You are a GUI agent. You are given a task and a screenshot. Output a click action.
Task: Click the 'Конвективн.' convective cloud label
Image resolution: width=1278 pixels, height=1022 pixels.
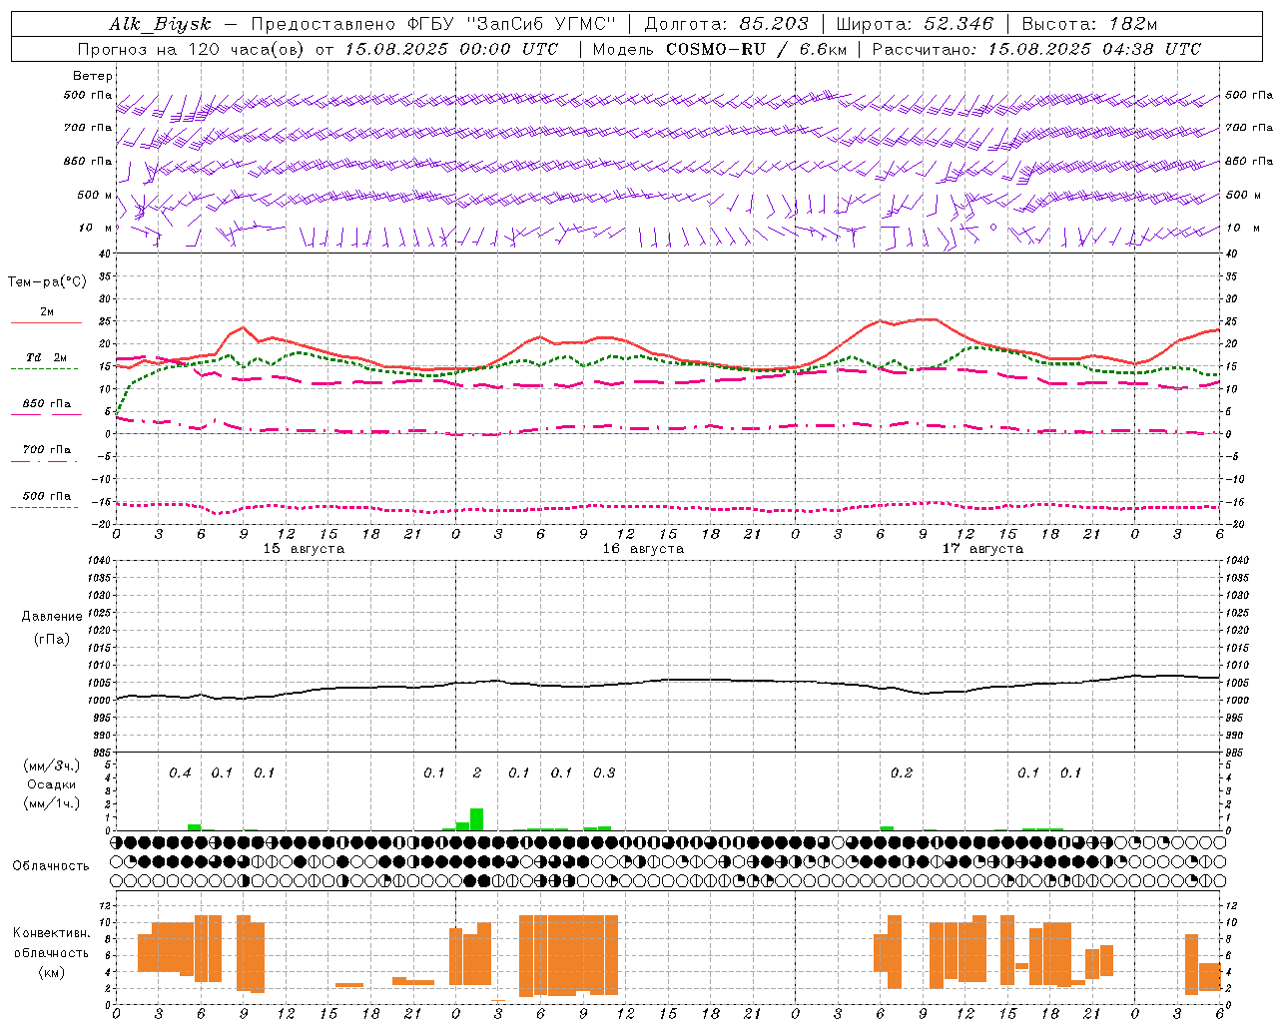pyautogui.click(x=51, y=933)
